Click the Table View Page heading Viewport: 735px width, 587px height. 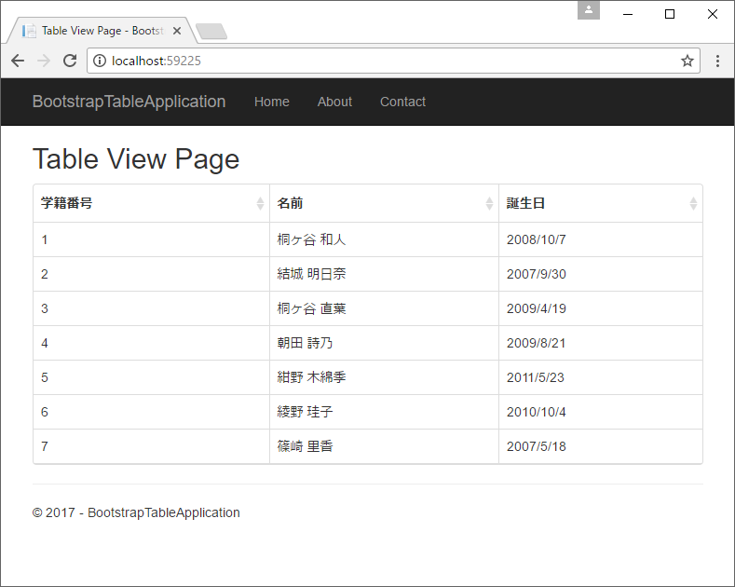tap(136, 159)
